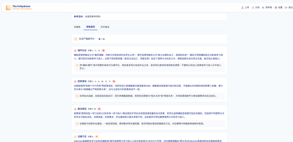Click the 因果谬误 heading
Image resolution: width=293 pixels, height=142 pixels.
(82, 81)
